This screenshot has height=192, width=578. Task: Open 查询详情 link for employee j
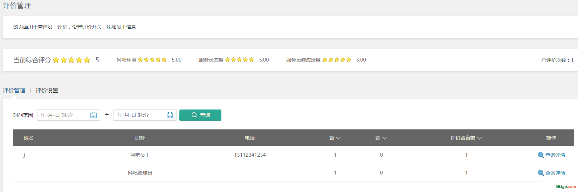555,155
